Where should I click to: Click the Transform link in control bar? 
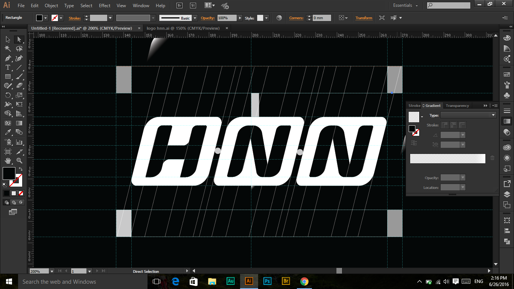364,18
